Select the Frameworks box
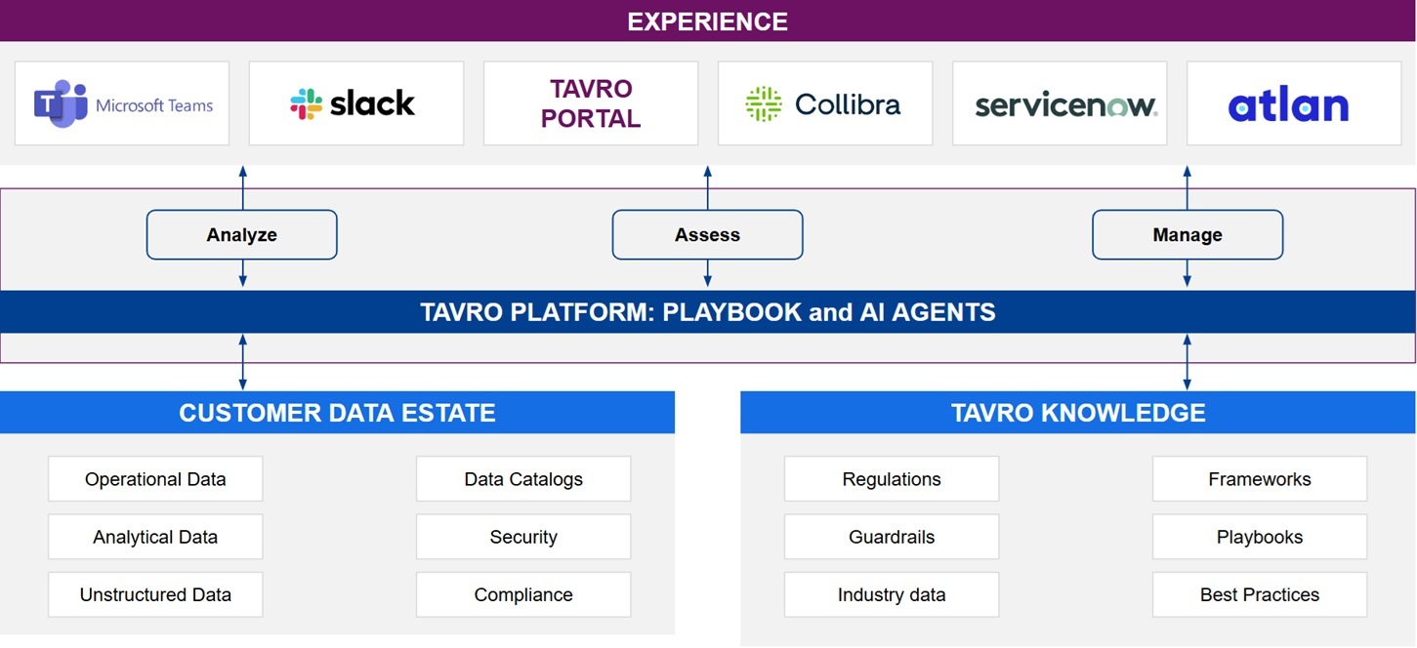Image resolution: width=1417 pixels, height=648 pixels. [x=1260, y=479]
